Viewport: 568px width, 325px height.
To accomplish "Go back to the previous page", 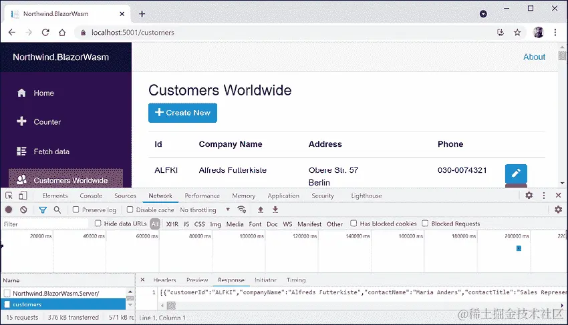I will [x=11, y=33].
